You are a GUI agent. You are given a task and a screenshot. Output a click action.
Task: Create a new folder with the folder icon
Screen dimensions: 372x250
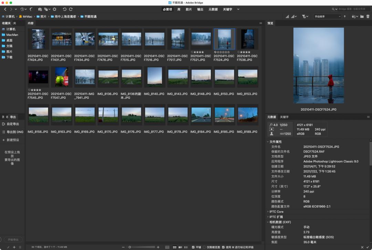362,17
